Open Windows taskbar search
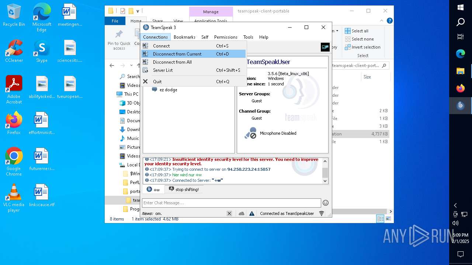 click(x=461, y=22)
